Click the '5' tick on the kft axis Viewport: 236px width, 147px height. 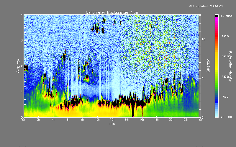pos(202,78)
